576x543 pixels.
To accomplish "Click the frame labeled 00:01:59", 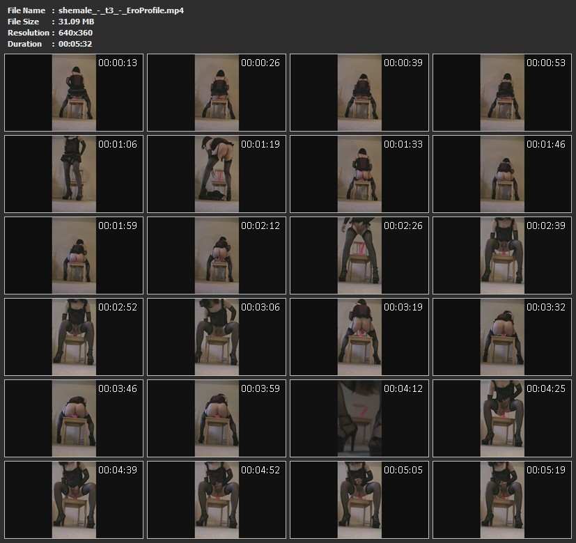I will click(x=74, y=255).
